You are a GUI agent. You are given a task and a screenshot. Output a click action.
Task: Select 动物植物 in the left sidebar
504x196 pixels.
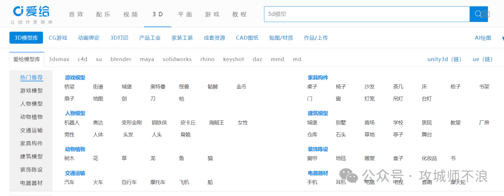(32, 117)
